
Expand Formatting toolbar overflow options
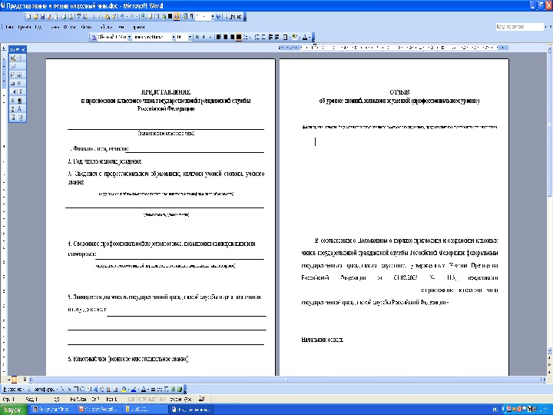[313, 37]
